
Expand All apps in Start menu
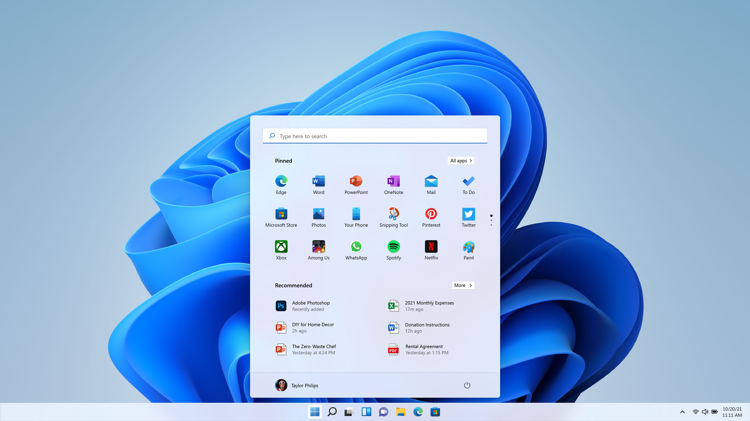click(x=460, y=160)
